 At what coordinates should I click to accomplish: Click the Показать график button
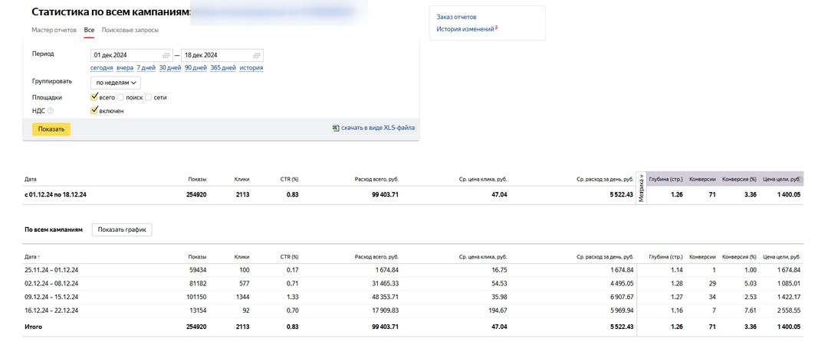tap(122, 229)
